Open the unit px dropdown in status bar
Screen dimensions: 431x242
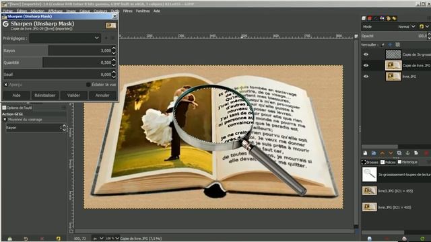(98, 239)
